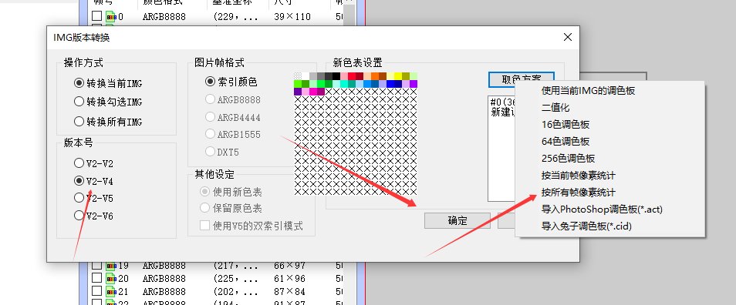The width and height of the screenshot is (736, 305).
Task: Click frame 19 icon in background list
Action: pyautogui.click(x=111, y=266)
